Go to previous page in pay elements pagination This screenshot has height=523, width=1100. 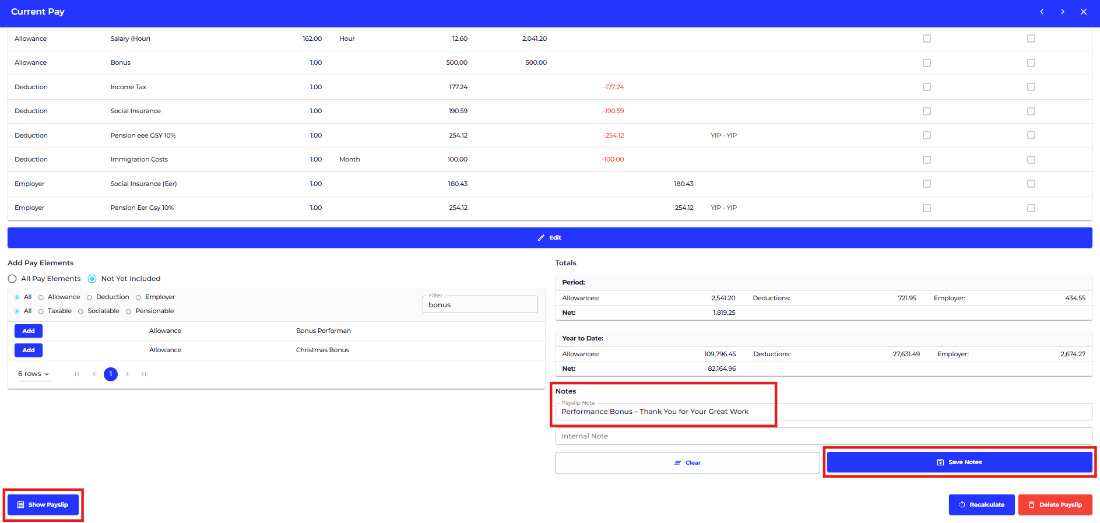94,374
